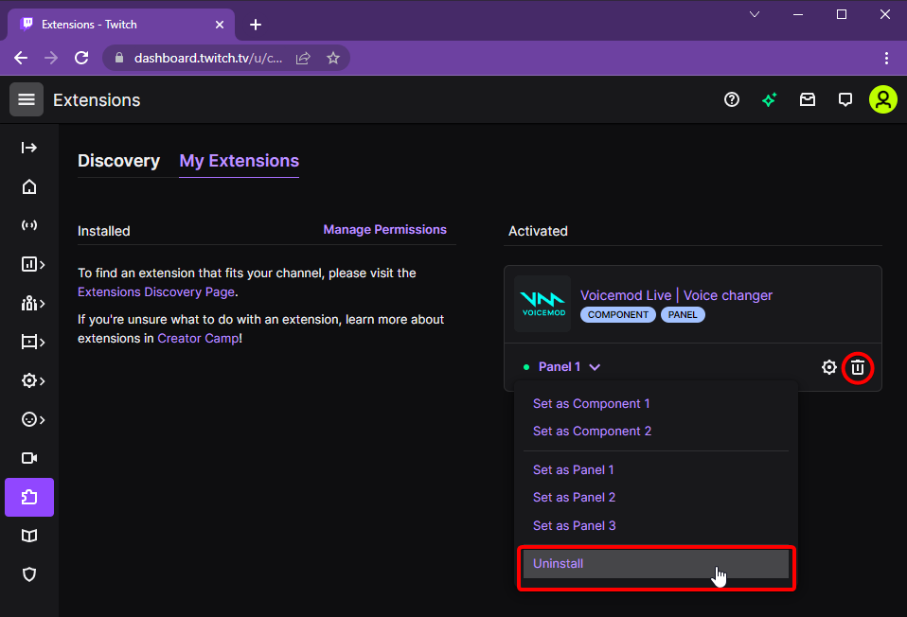The height and width of the screenshot is (617, 907).
Task: View site info via the lock icon
Action: [119, 58]
